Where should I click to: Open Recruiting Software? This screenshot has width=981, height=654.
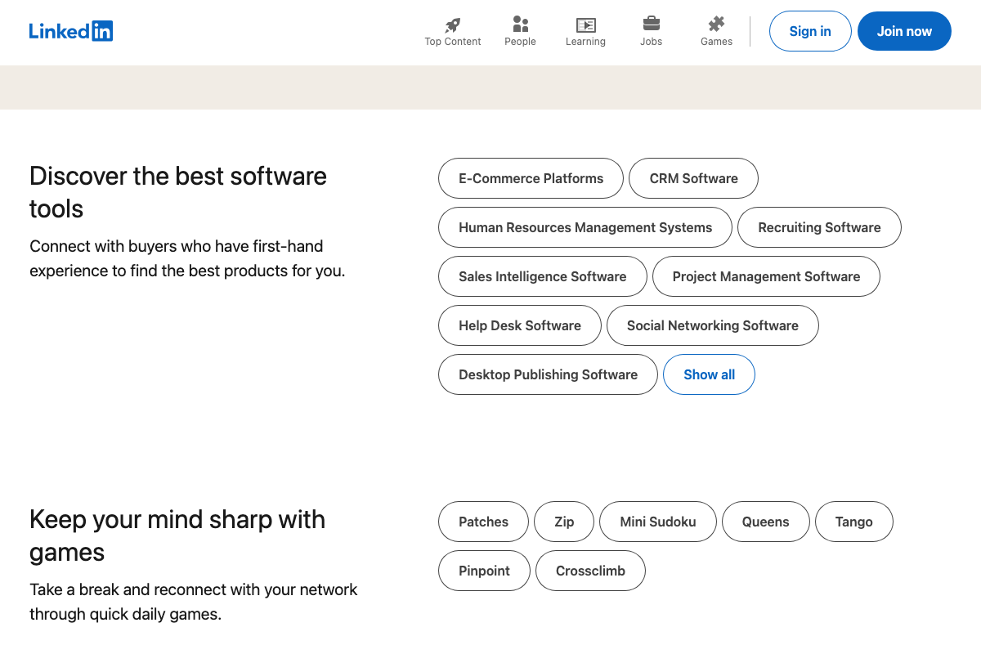click(819, 227)
